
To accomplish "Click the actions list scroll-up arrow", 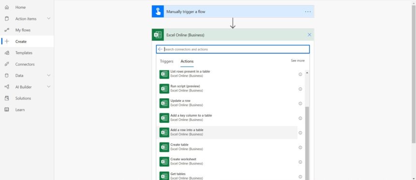I will (x=307, y=73).
